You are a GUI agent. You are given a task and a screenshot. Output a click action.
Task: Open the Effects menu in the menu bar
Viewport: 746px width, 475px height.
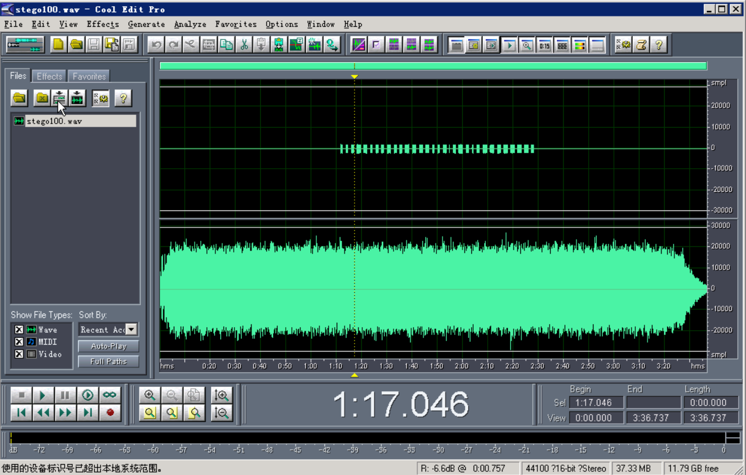pos(103,24)
